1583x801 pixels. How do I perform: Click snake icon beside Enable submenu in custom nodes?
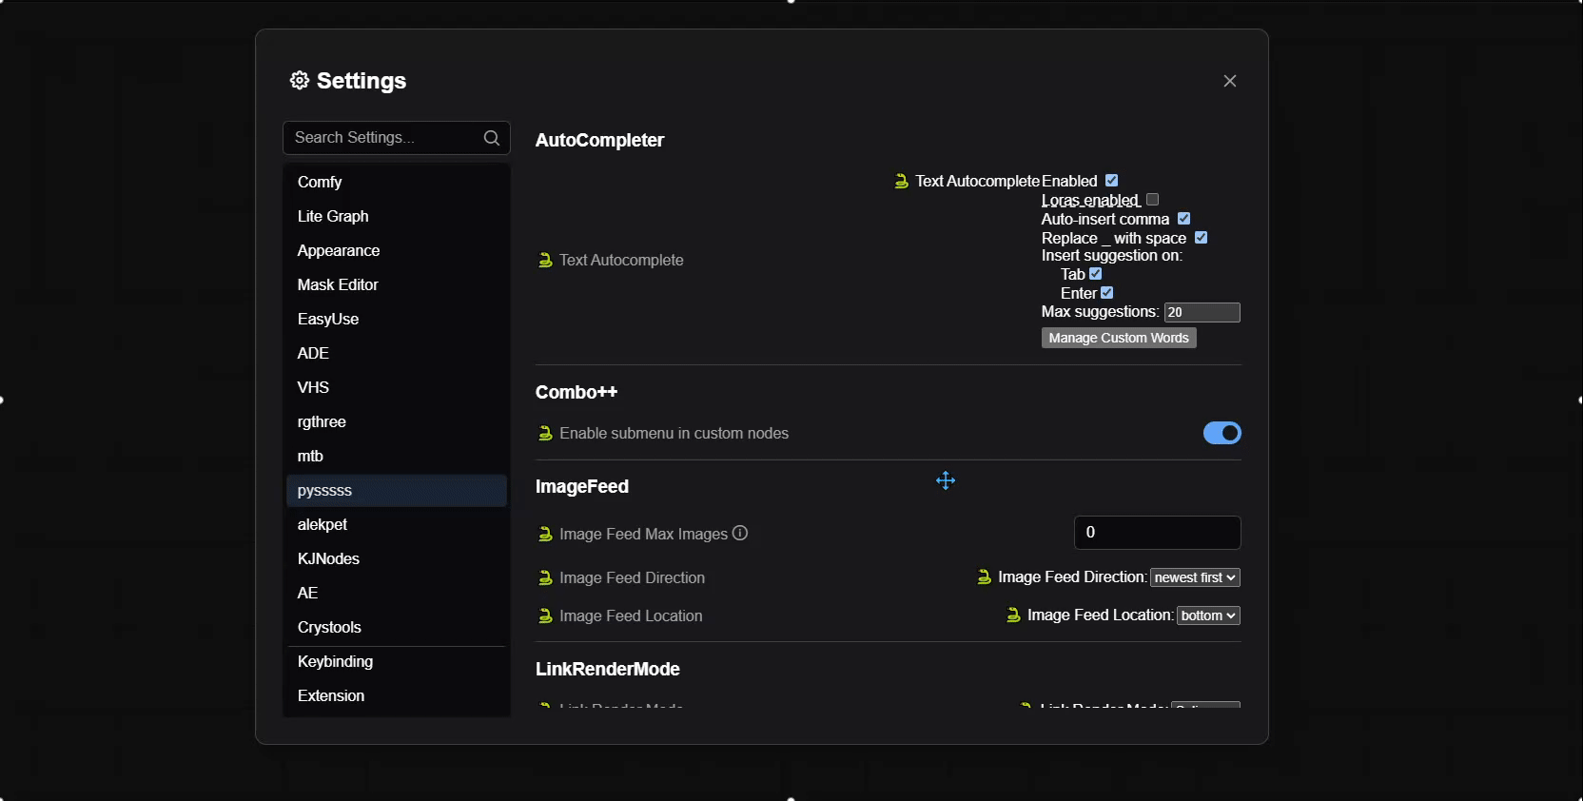pyautogui.click(x=545, y=434)
